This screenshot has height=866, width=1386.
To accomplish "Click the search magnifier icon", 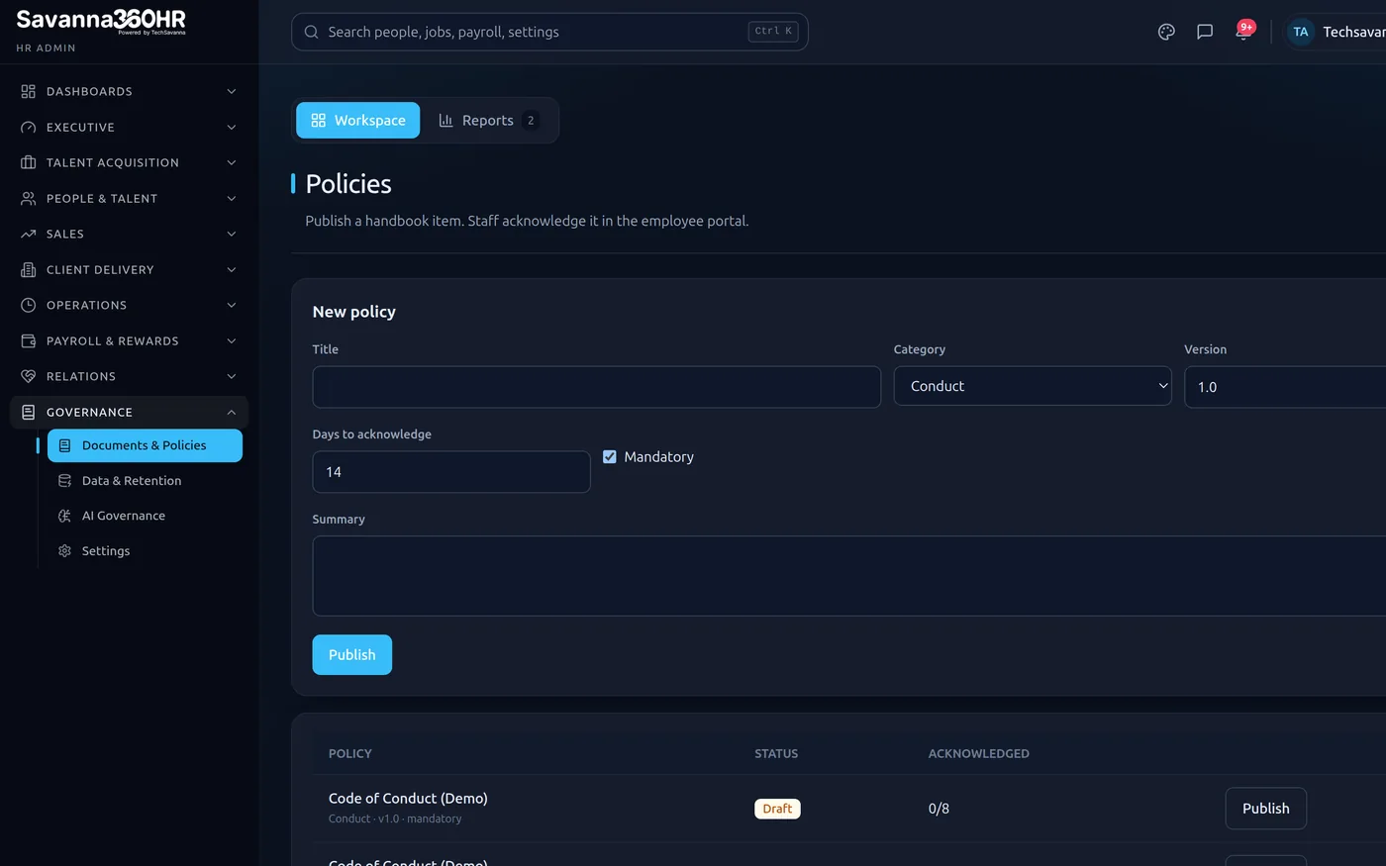I will pyautogui.click(x=311, y=32).
